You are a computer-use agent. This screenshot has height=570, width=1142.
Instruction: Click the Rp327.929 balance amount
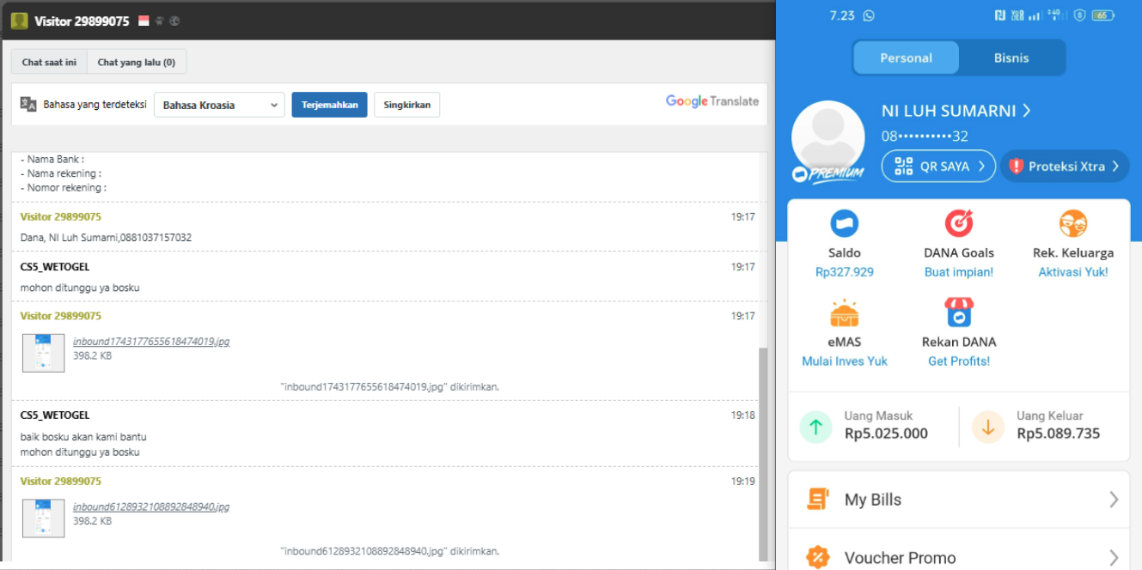click(845, 272)
